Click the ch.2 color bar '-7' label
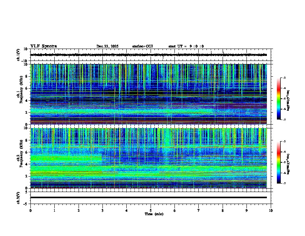305x236 pixels. tap(284, 183)
